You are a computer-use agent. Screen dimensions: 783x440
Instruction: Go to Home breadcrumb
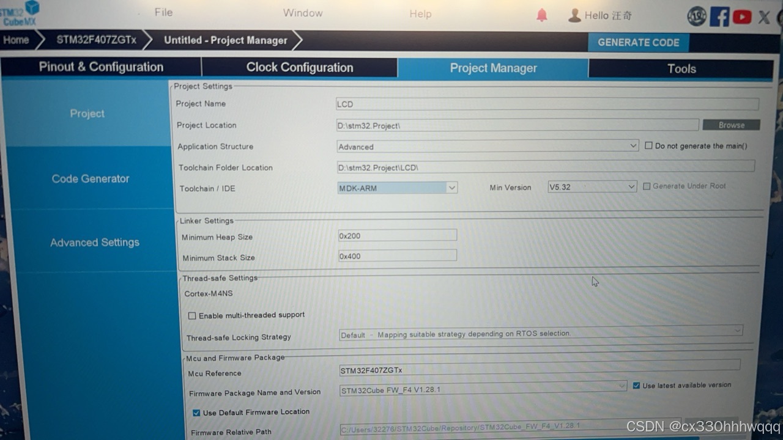point(17,40)
